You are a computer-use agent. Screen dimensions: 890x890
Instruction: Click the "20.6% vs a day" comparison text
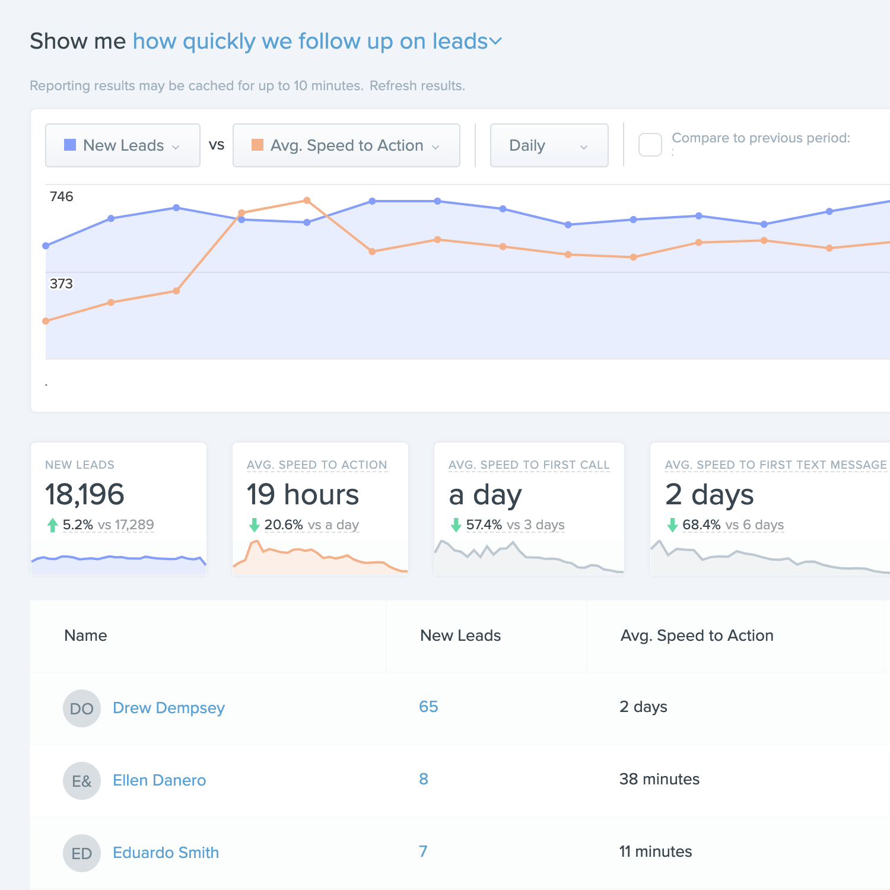311,525
